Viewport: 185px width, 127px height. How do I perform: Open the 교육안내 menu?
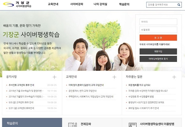[x=53, y=4]
